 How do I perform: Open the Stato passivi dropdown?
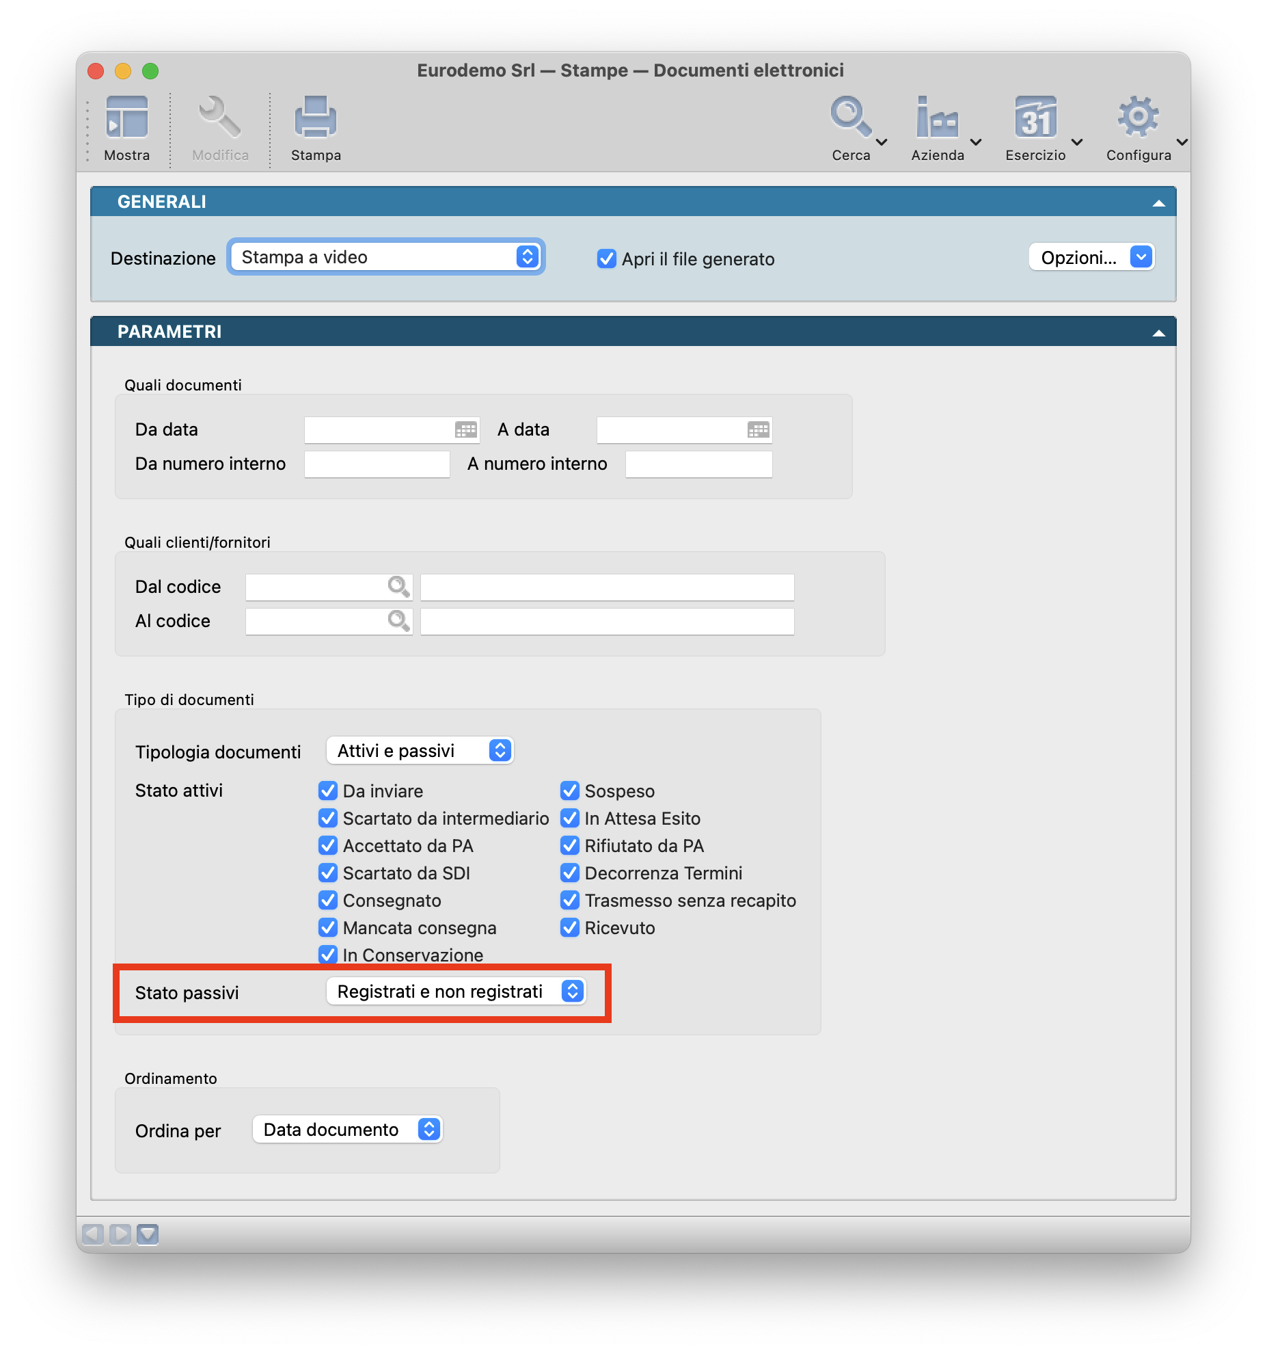[x=456, y=992]
